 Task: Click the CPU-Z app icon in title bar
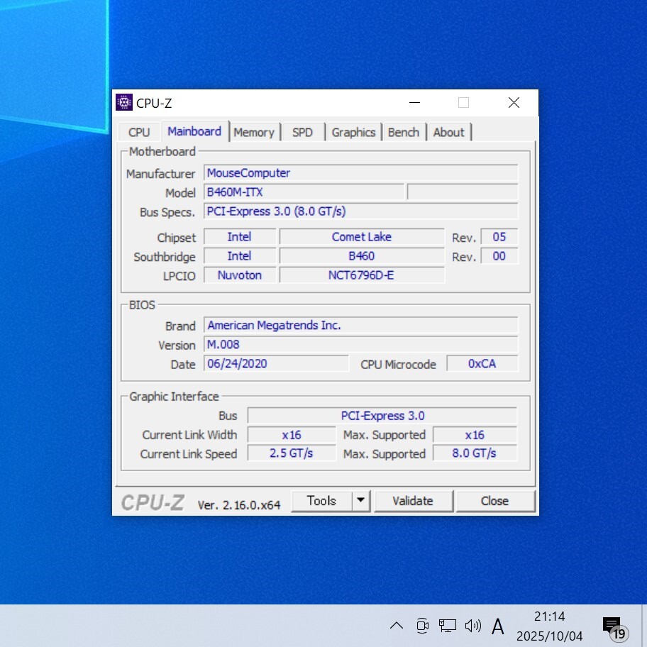pyautogui.click(x=124, y=103)
